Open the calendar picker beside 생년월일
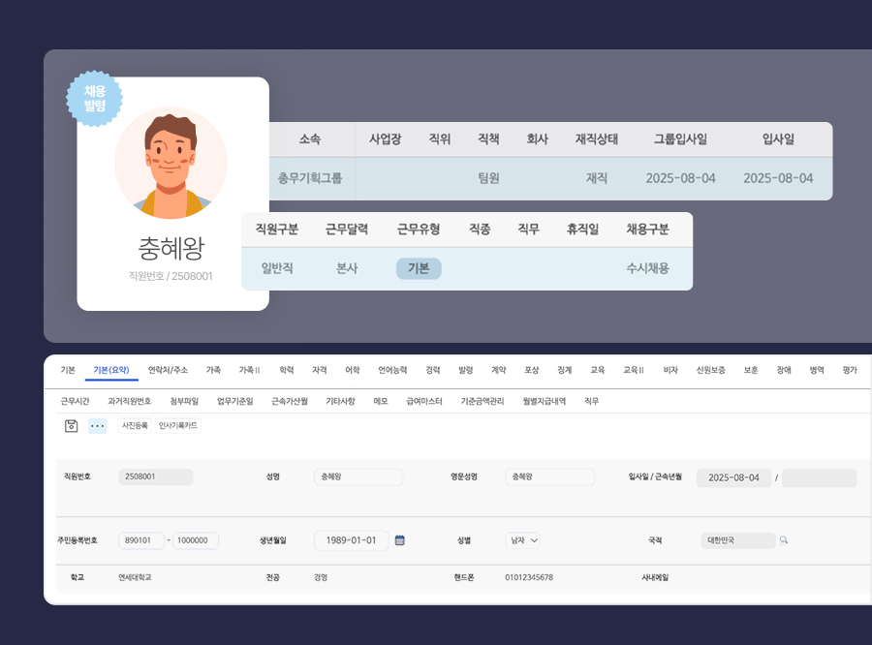Screen dimensions: 872x645 399,541
